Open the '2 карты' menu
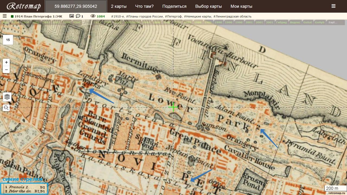 pos(119,6)
